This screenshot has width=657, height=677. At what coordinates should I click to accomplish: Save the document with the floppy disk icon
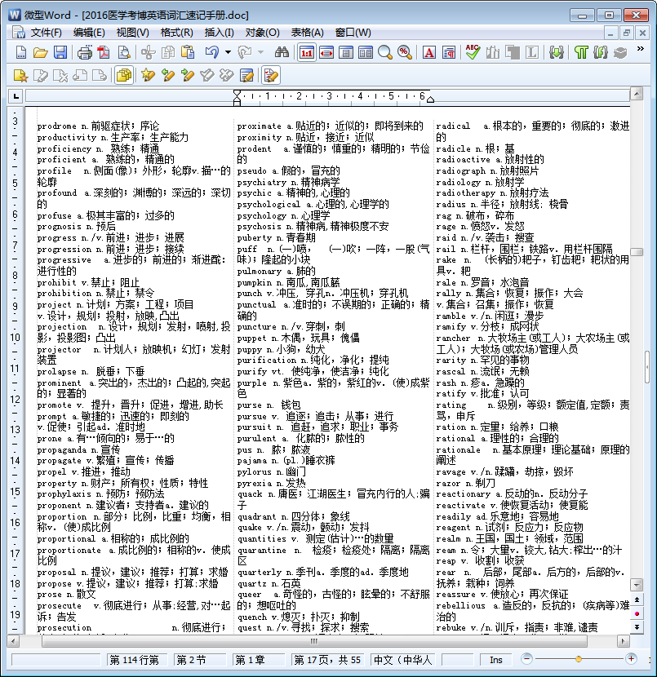[60, 53]
